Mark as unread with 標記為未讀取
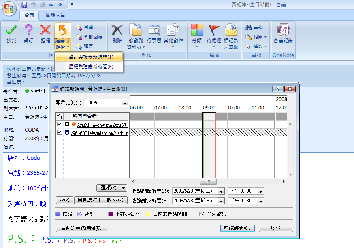Screen dimensions: 354x248 (x=231, y=37)
